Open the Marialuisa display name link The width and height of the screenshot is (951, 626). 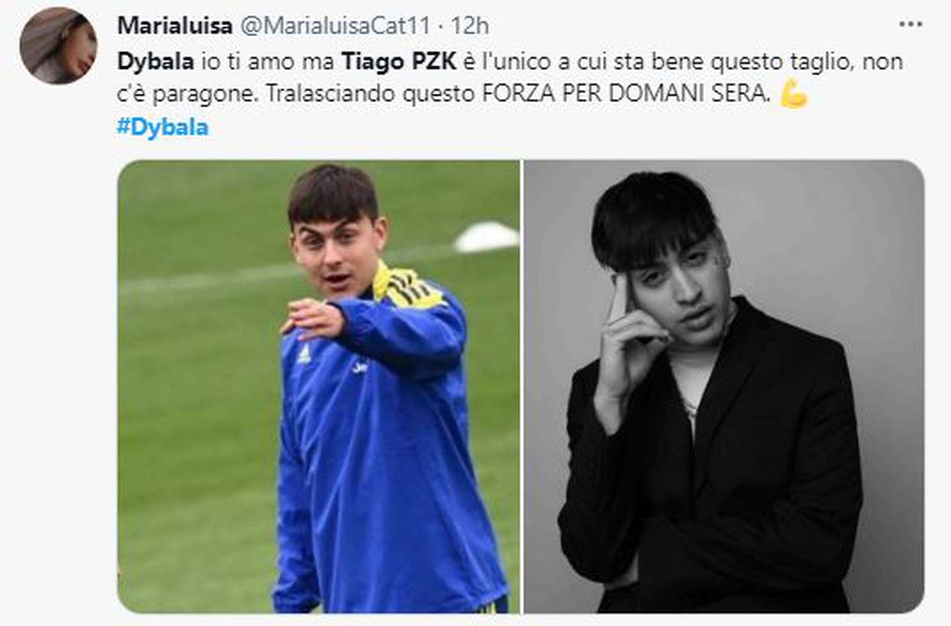[174, 26]
